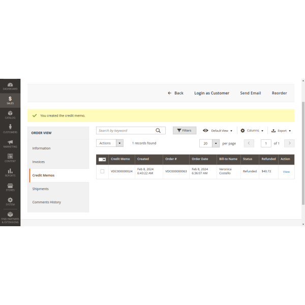The image size is (305, 305).
Task: Open the Sales menu icon
Action: click(x=10, y=100)
